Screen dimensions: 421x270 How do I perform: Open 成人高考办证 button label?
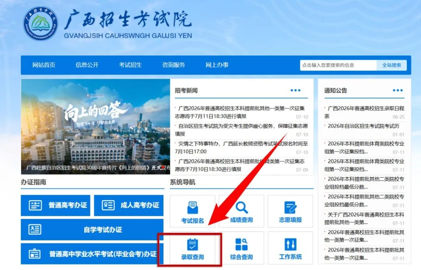coord(140,205)
